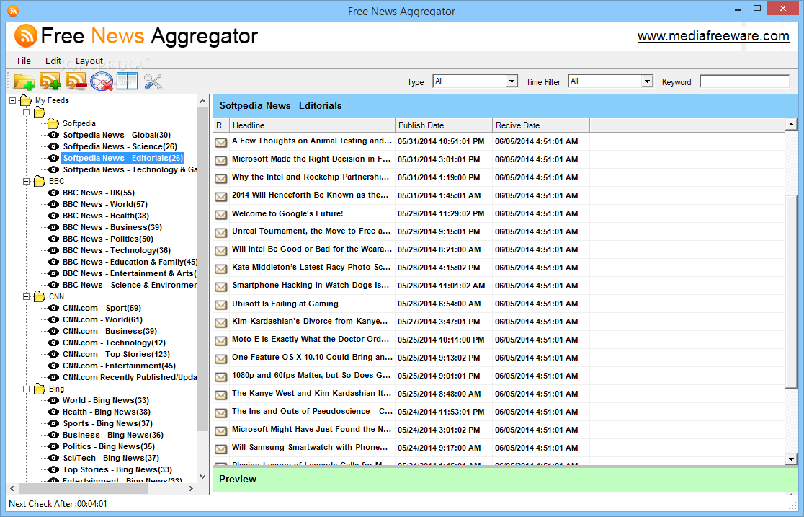The width and height of the screenshot is (804, 517).
Task: Click the BBC folder icon
Action: 40,181
